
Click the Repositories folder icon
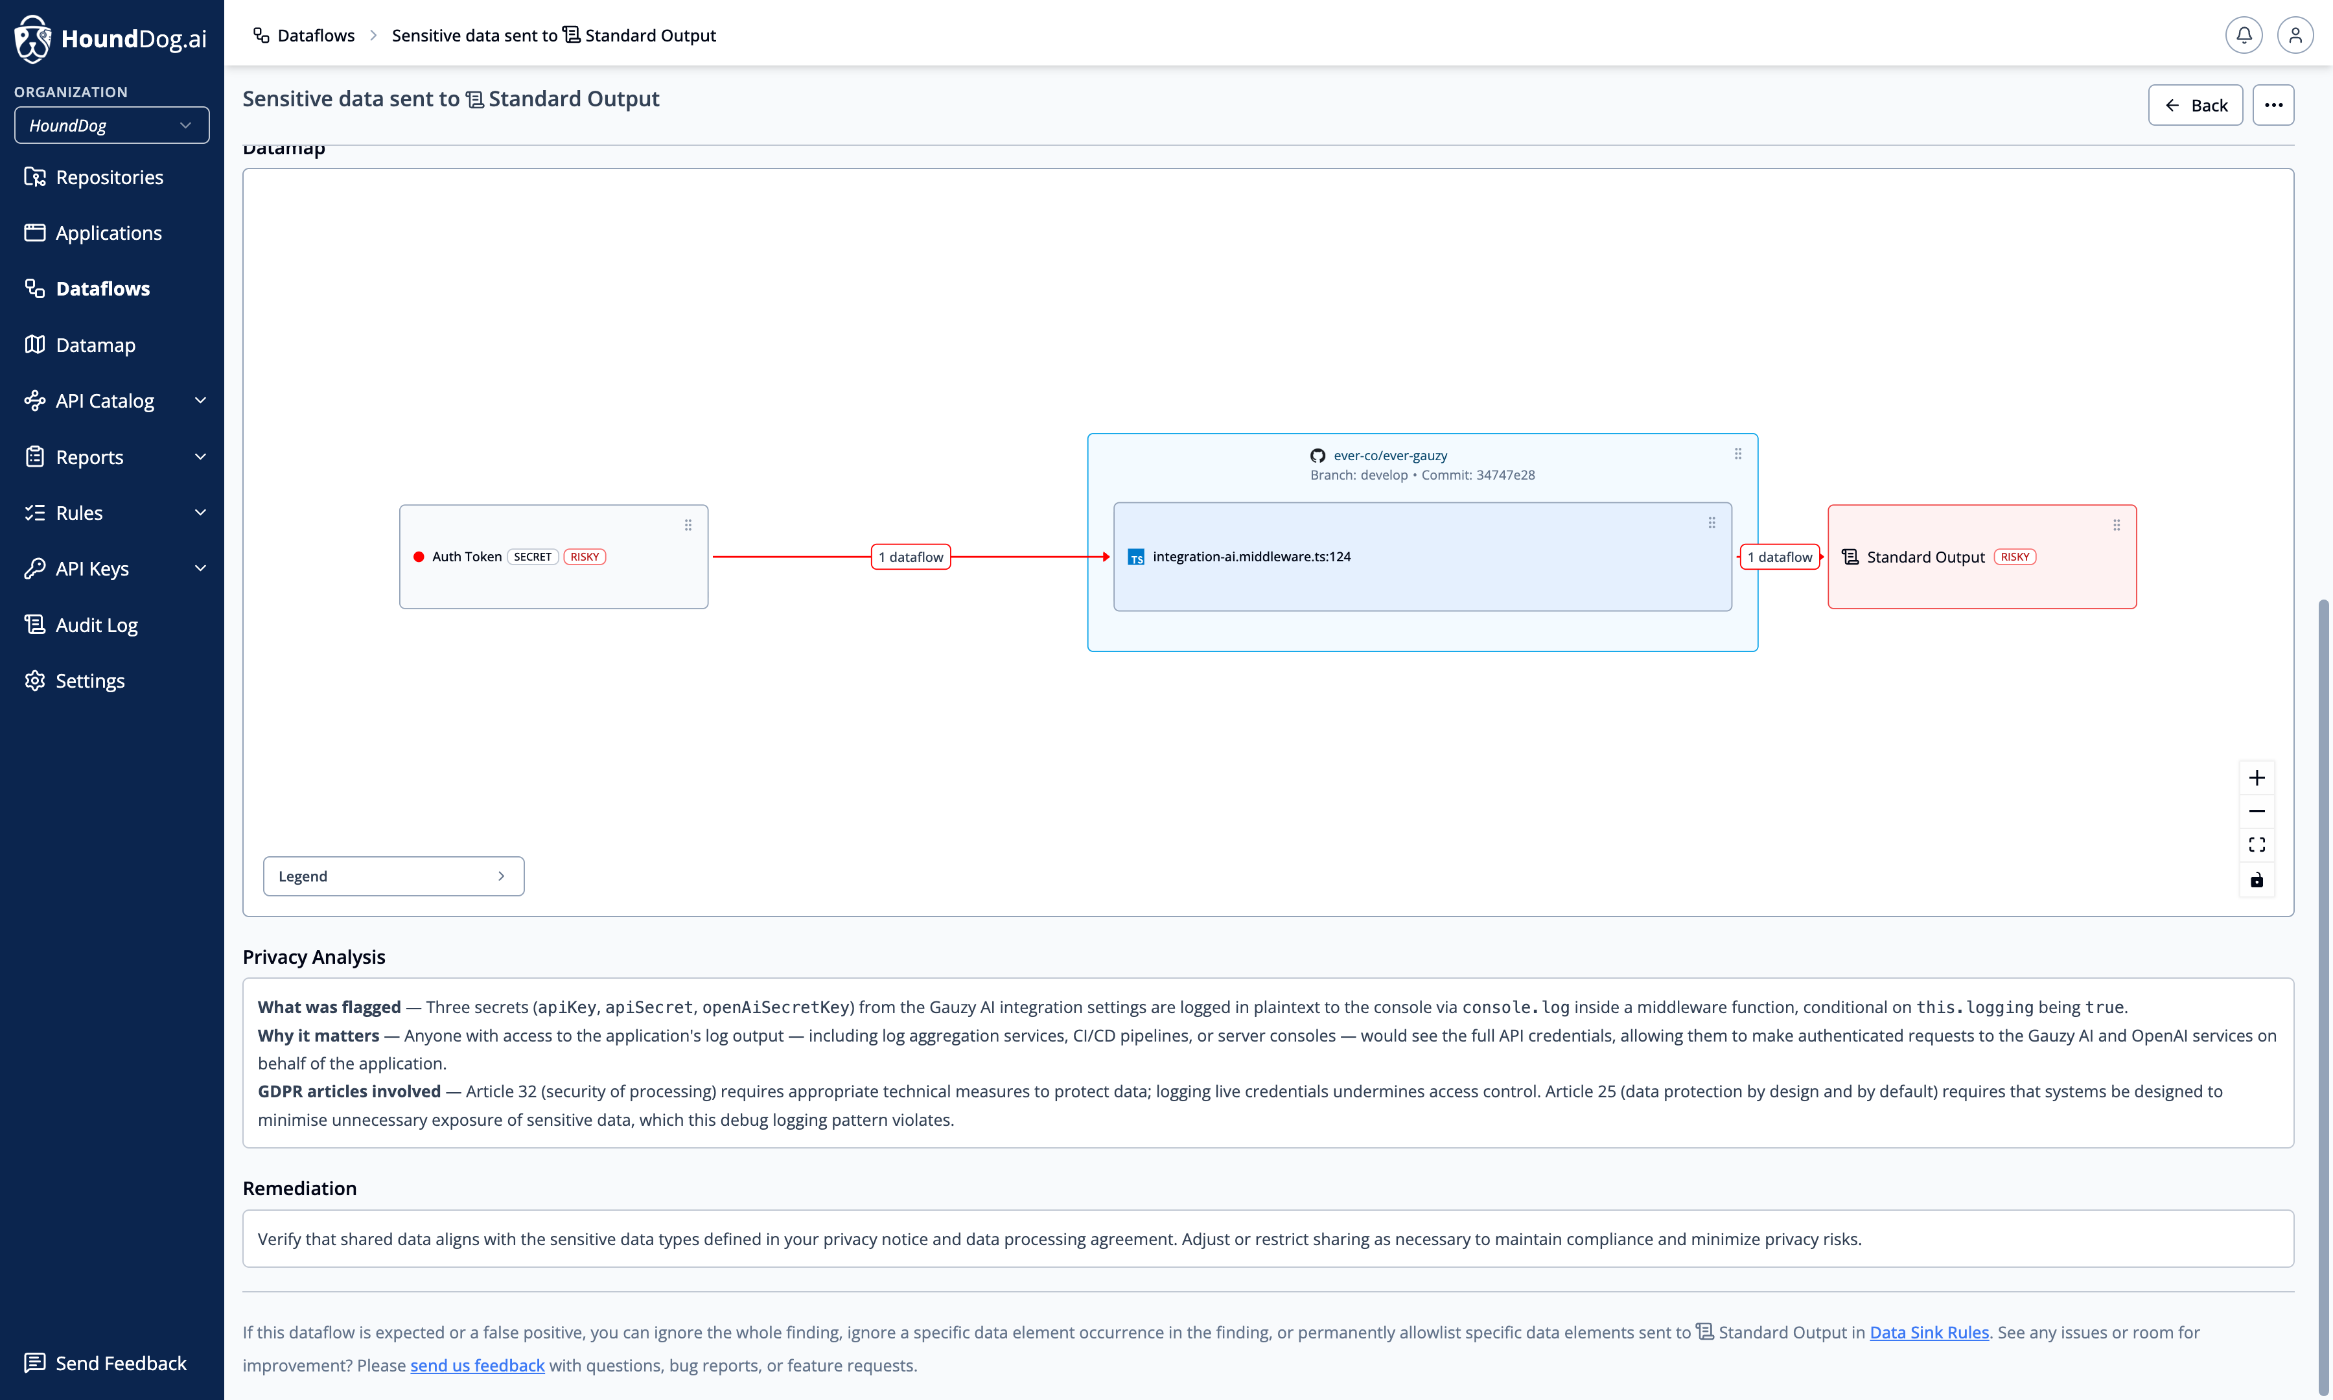tap(35, 176)
